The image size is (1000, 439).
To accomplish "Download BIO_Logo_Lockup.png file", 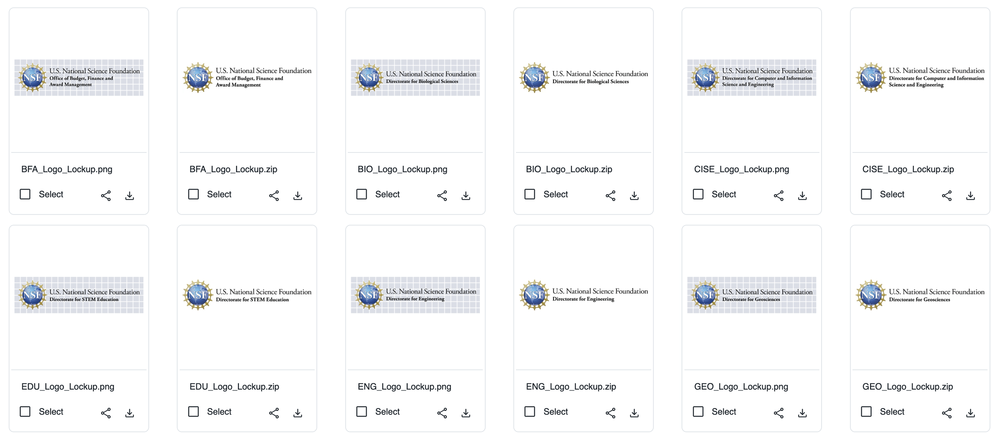I will [466, 195].
